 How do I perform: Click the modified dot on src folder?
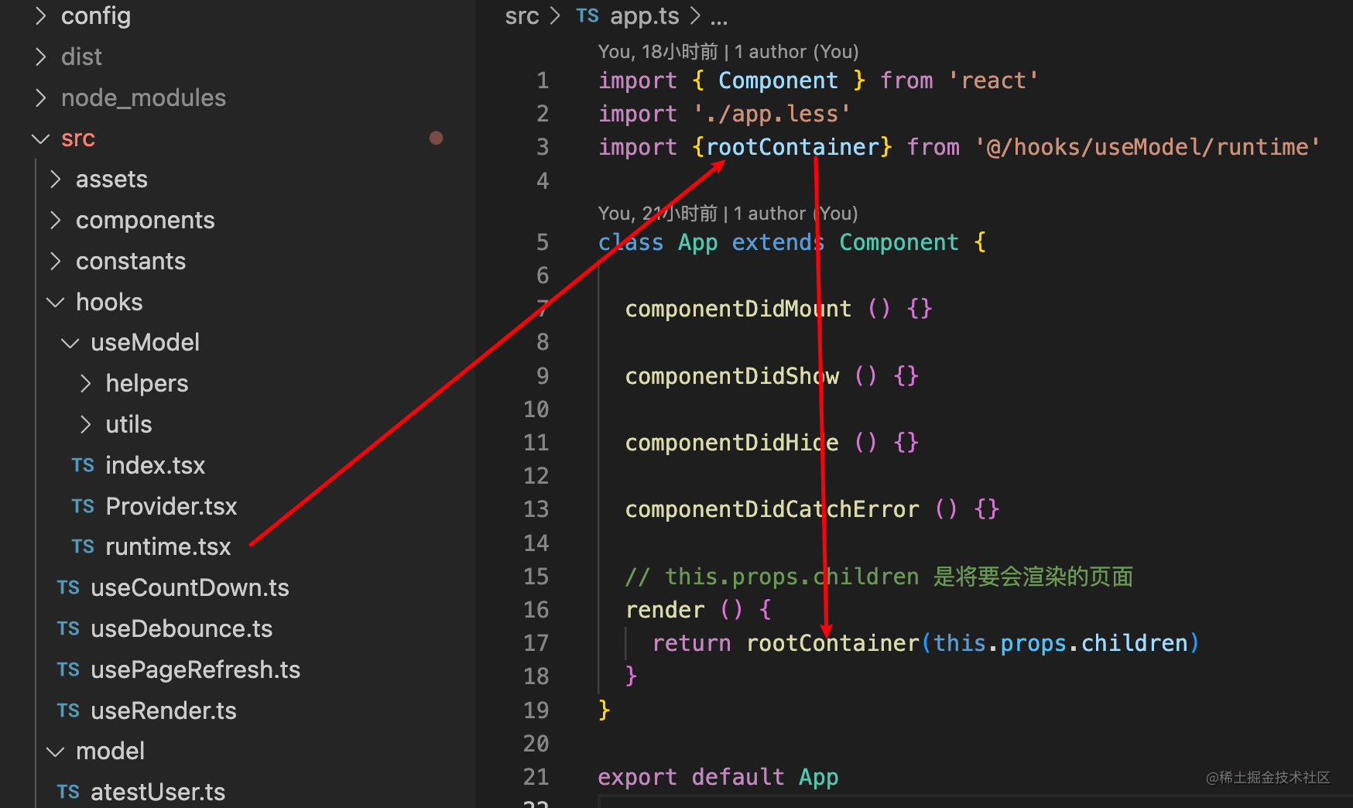[437, 138]
